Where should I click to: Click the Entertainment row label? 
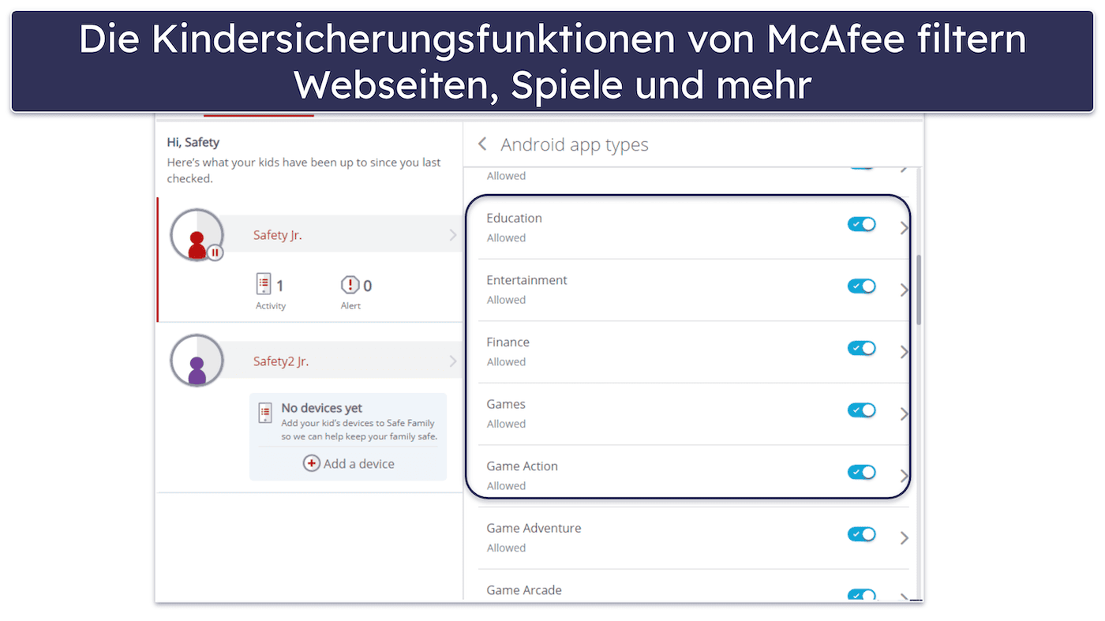pyautogui.click(x=526, y=280)
